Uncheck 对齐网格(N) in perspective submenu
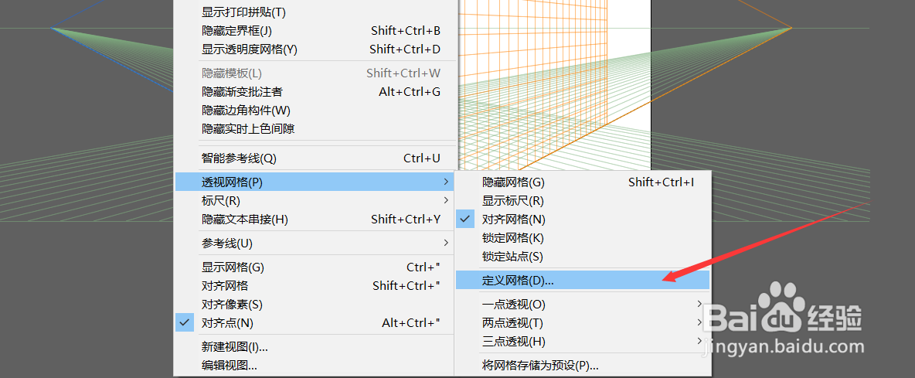The image size is (915, 378). 583,220
